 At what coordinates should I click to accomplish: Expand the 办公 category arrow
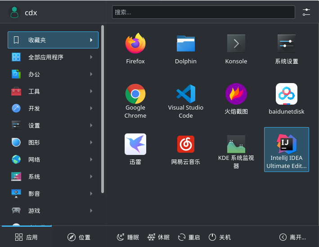[91, 74]
